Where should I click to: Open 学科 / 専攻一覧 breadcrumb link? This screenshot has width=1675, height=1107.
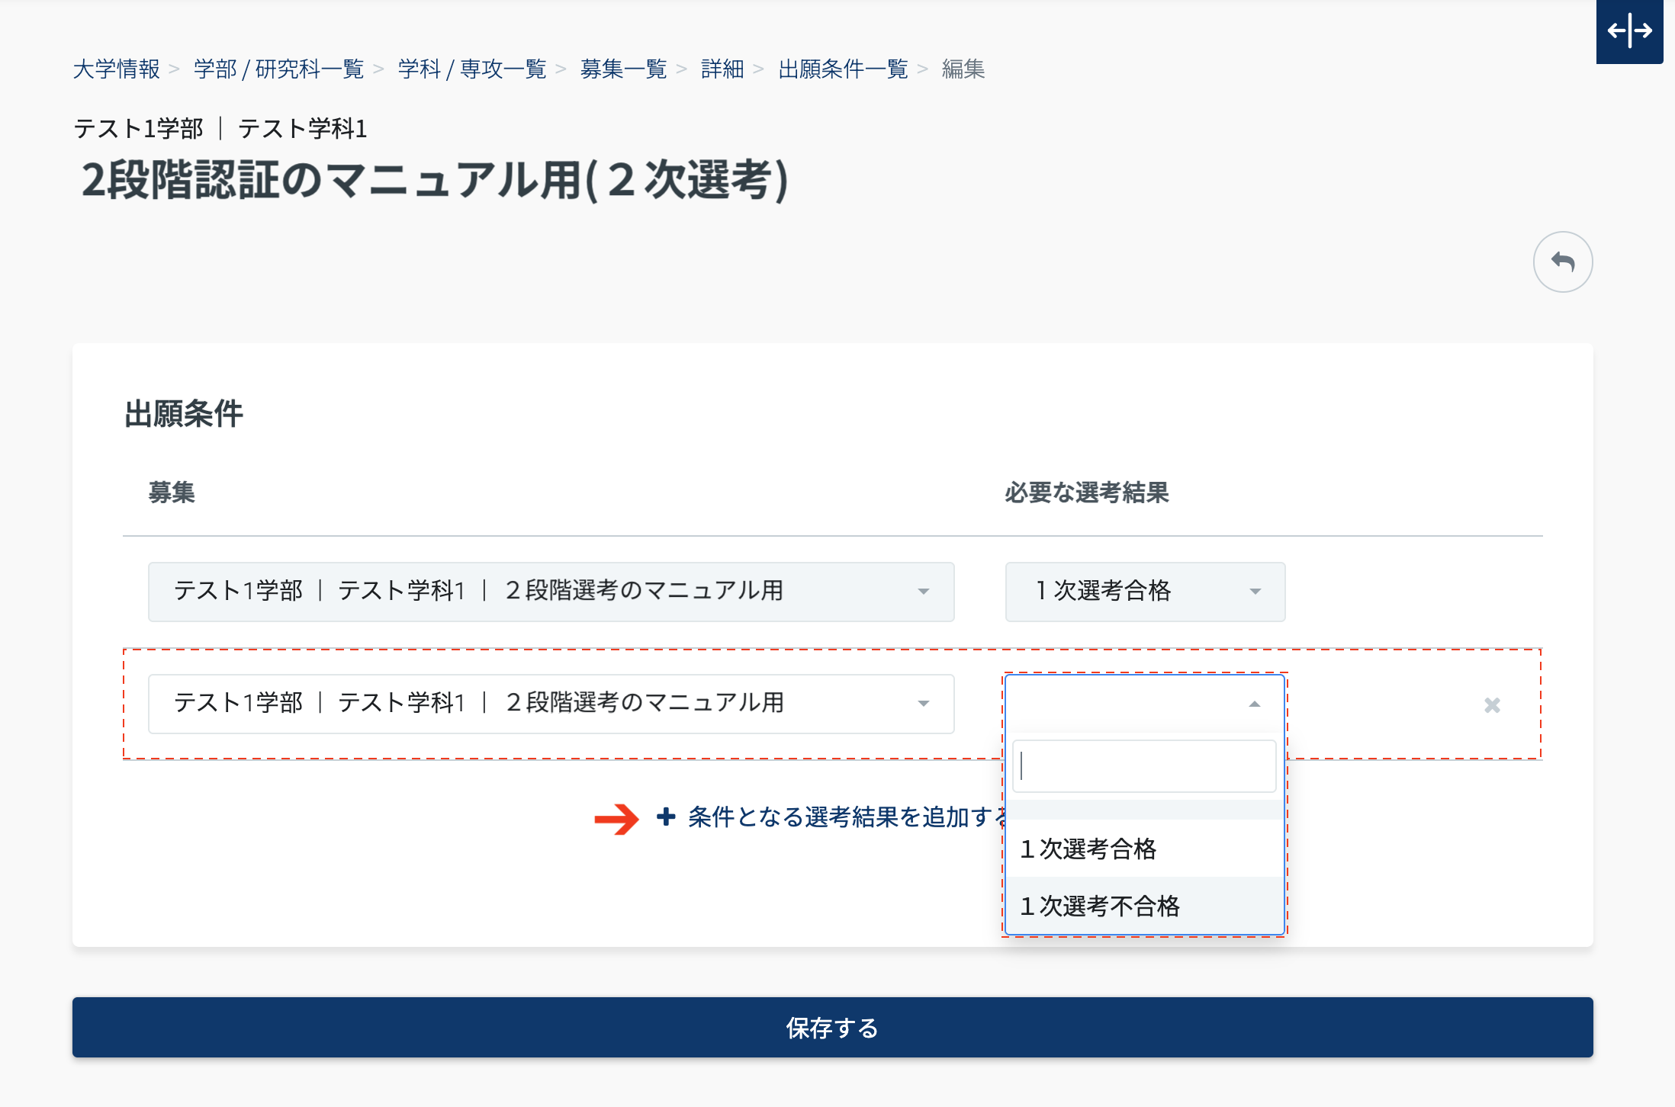[472, 69]
